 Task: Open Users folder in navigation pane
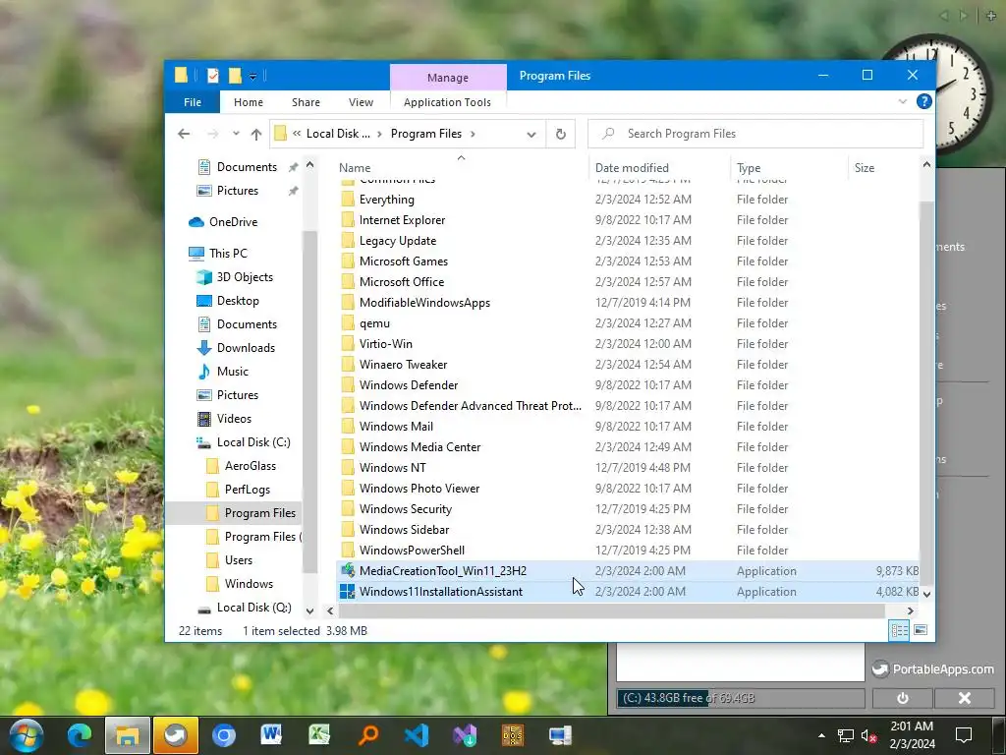(229, 559)
